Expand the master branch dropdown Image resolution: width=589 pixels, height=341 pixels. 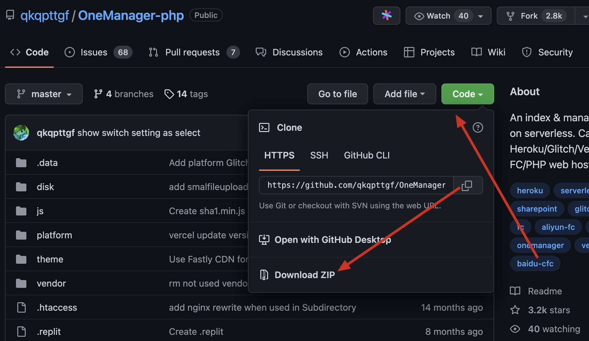(44, 94)
